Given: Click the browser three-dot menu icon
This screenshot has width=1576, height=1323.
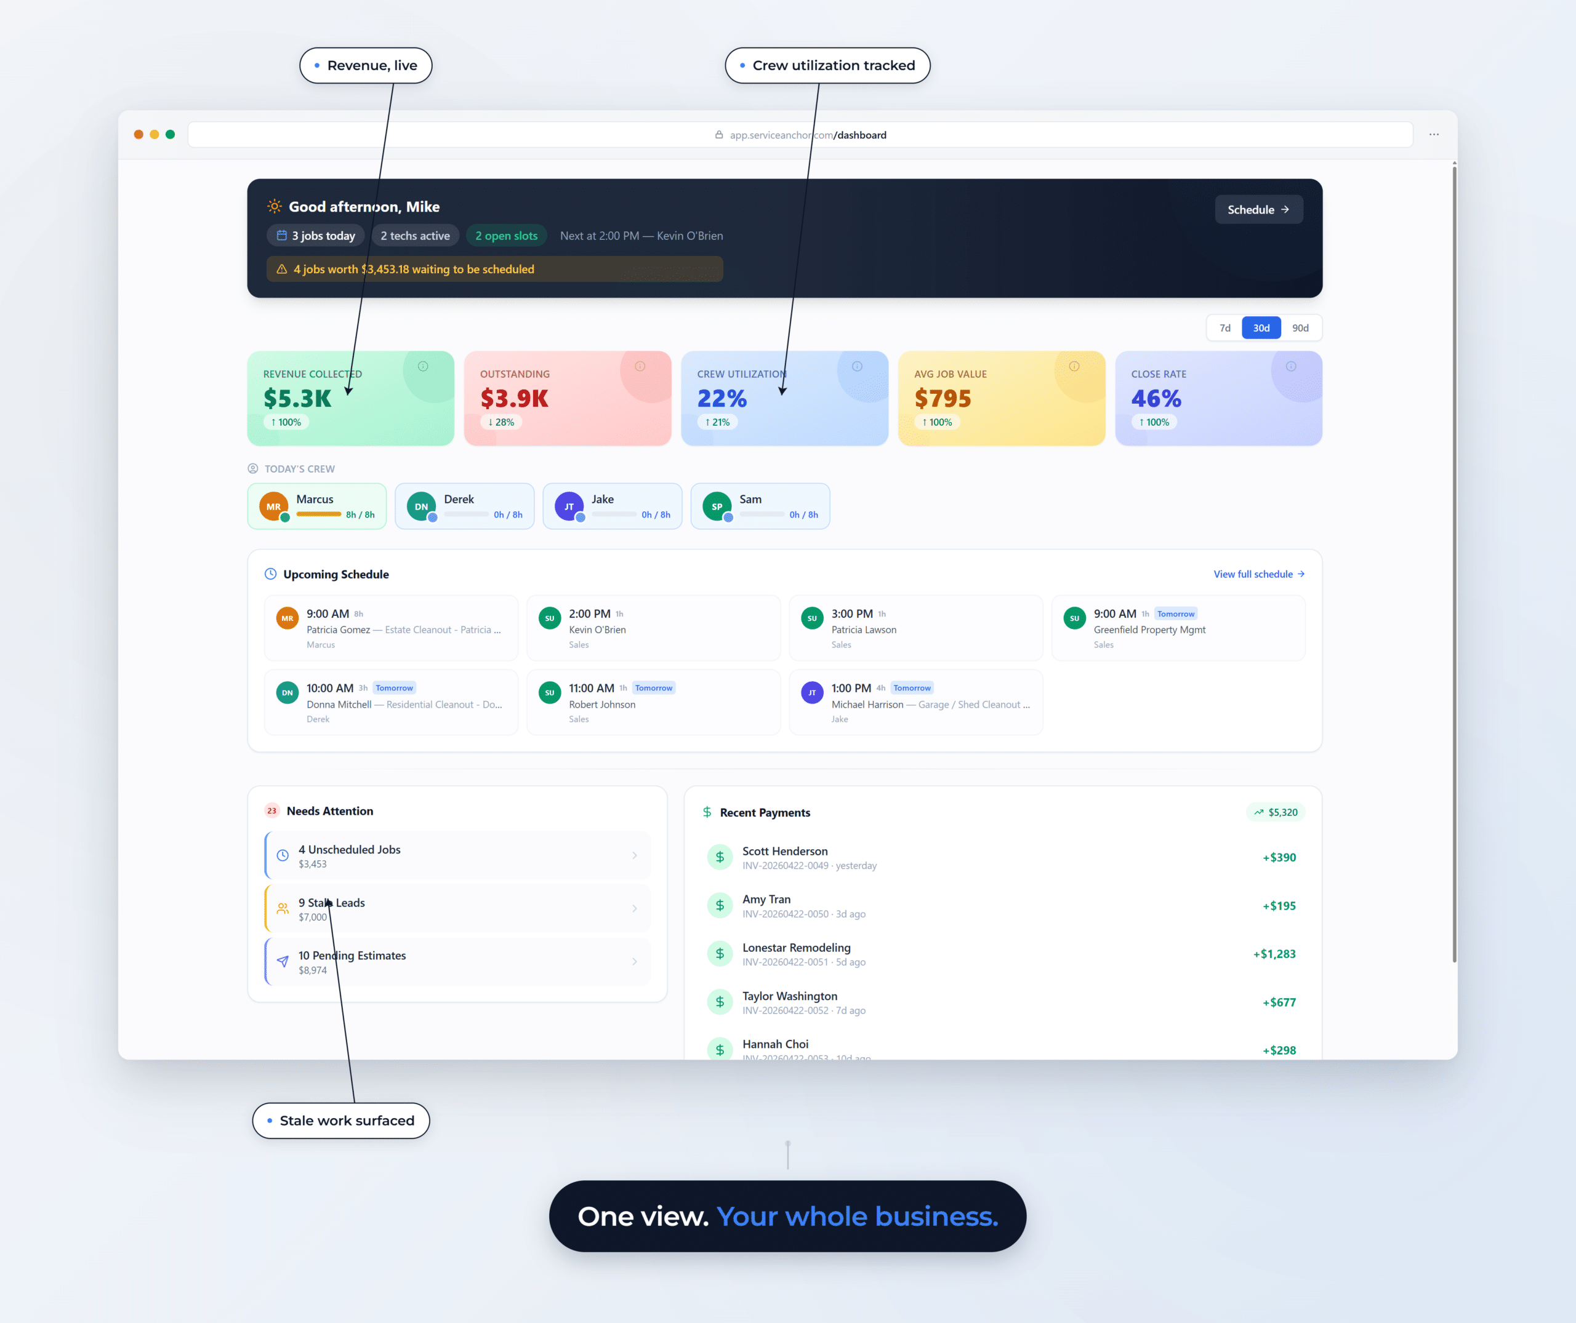Looking at the screenshot, I should pyautogui.click(x=1433, y=134).
